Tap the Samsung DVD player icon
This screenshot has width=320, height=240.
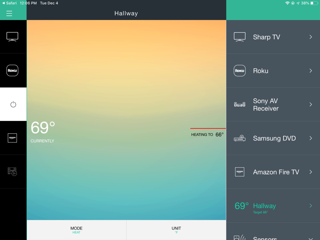click(239, 138)
